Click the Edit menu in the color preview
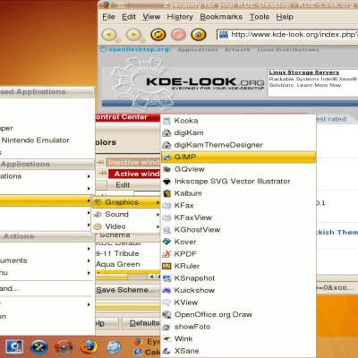This screenshot has height=358, width=358. (x=123, y=185)
